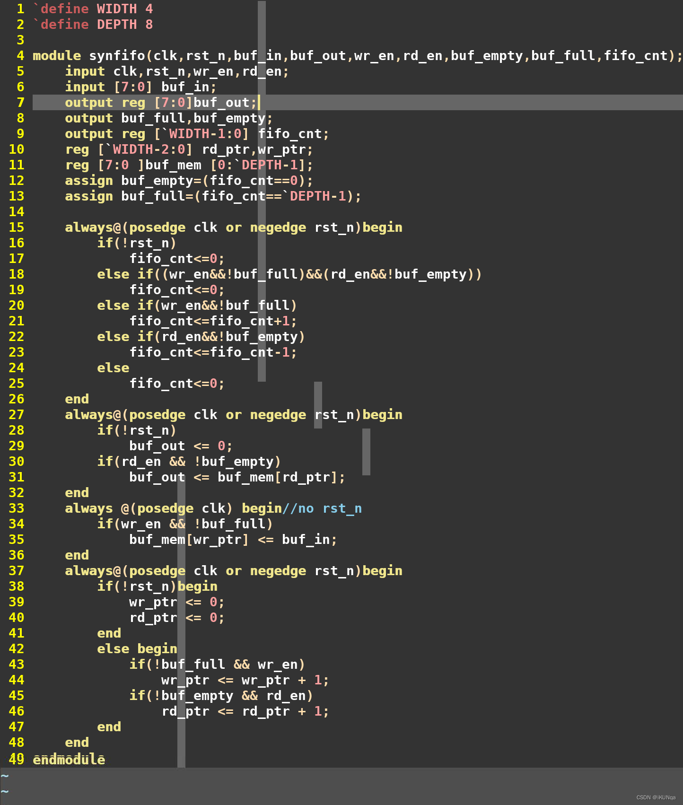This screenshot has height=805, width=683.
Task: Click 'rd_ptr <= 0;' line
Action: (x=177, y=618)
